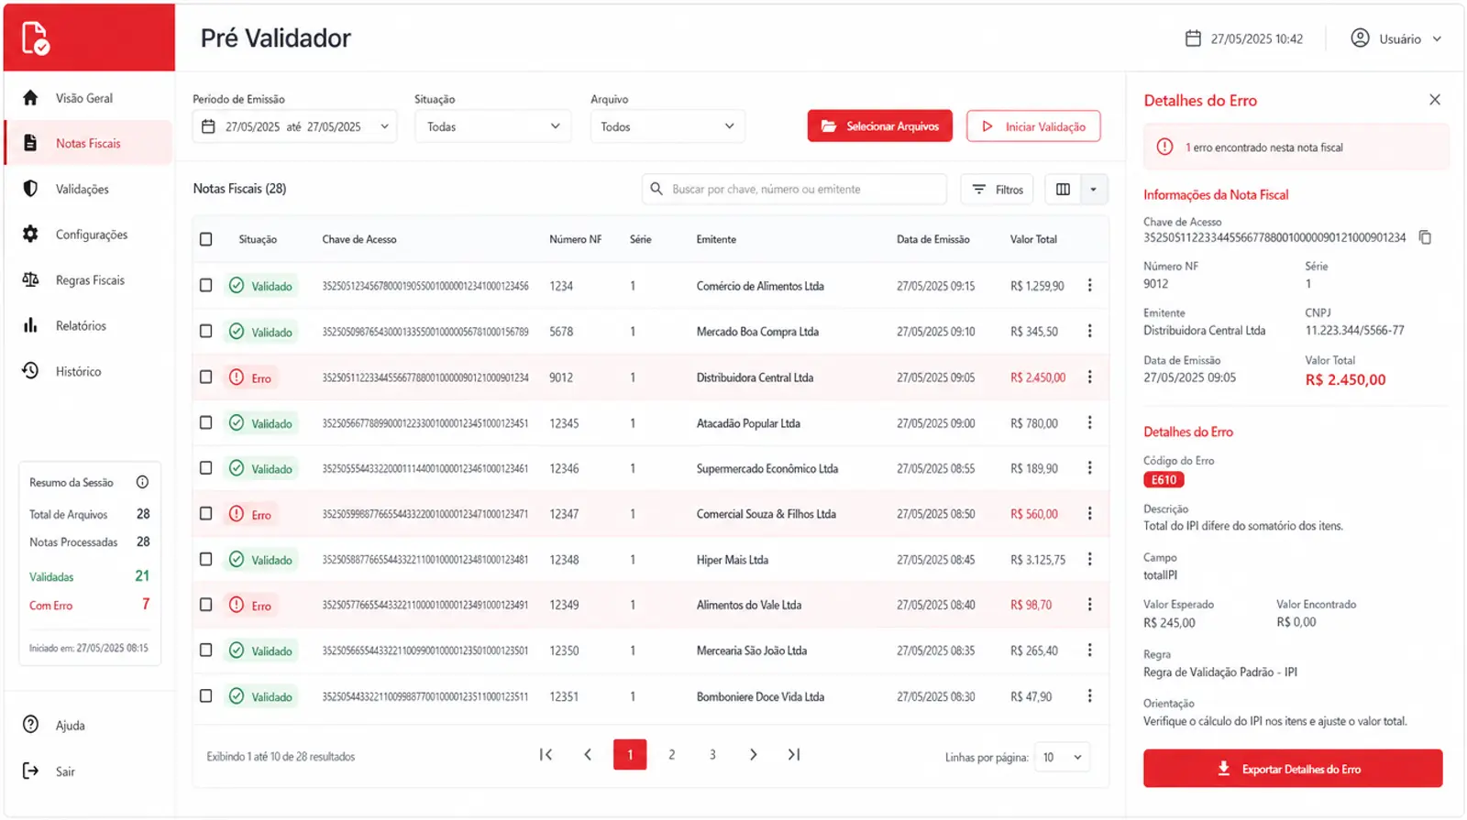The height and width of the screenshot is (820, 1467).
Task: Click the Valor Total column header
Action: coord(1033,239)
